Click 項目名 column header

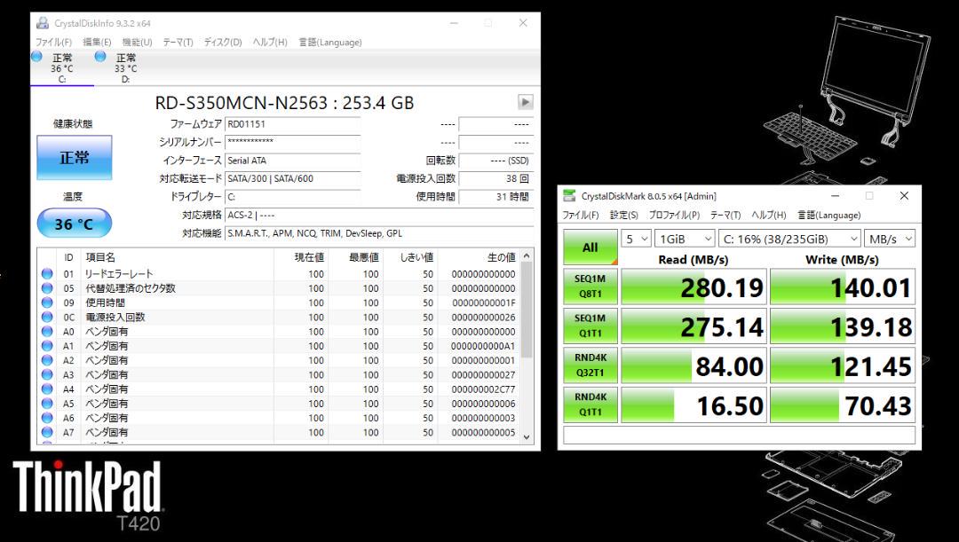[177, 257]
